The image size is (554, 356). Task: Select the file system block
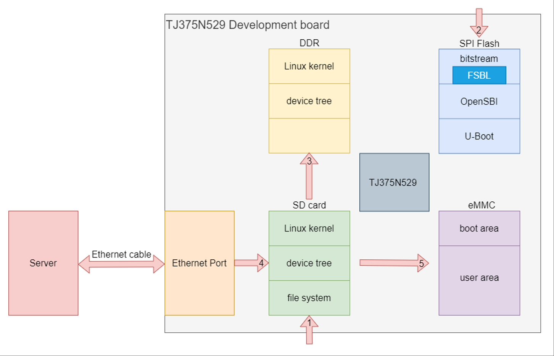click(x=309, y=298)
